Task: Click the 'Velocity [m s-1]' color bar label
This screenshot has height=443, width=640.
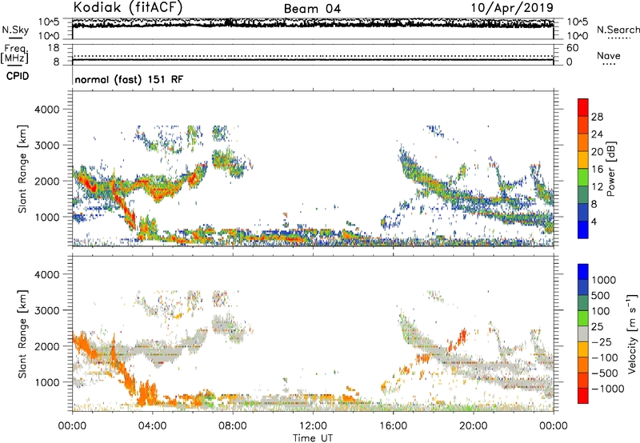Action: [x=632, y=333]
